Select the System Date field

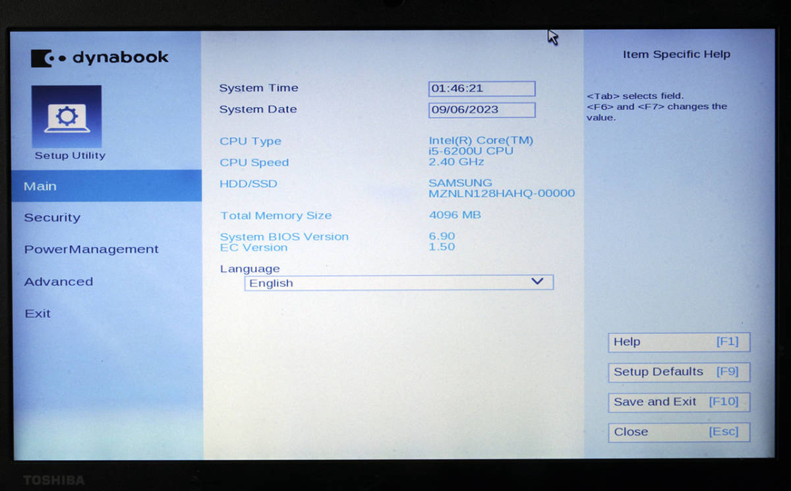tap(481, 110)
